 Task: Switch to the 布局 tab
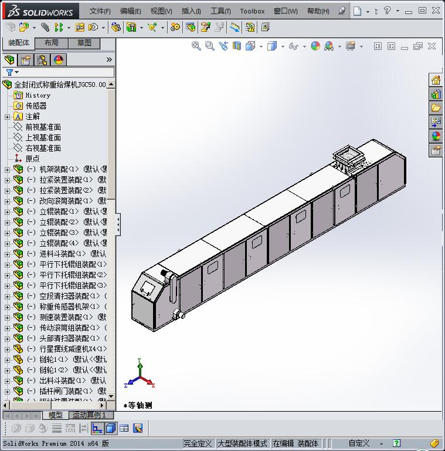coord(52,43)
